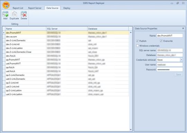Click into the Password input field
Image resolution: width=187 pixels, height=133 pixels.
pyautogui.click(x=170, y=70)
